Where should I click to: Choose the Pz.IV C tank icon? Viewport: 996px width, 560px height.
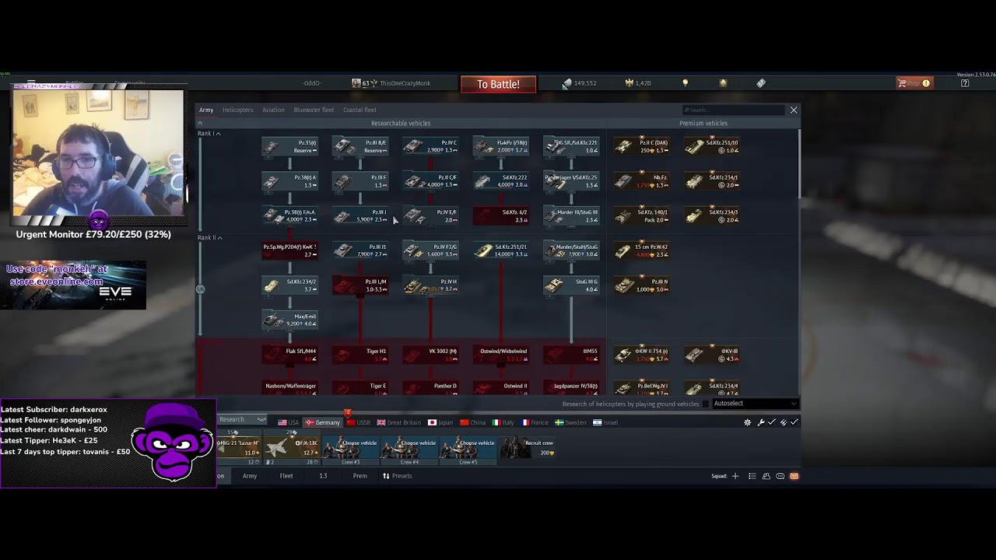430,146
